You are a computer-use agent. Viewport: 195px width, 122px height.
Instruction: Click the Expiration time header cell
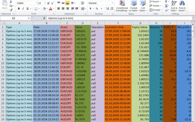(118, 27)
